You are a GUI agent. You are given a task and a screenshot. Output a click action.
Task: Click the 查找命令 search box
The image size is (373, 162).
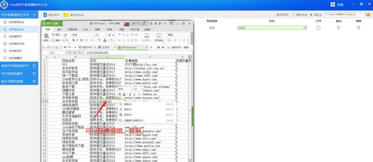(178, 47)
